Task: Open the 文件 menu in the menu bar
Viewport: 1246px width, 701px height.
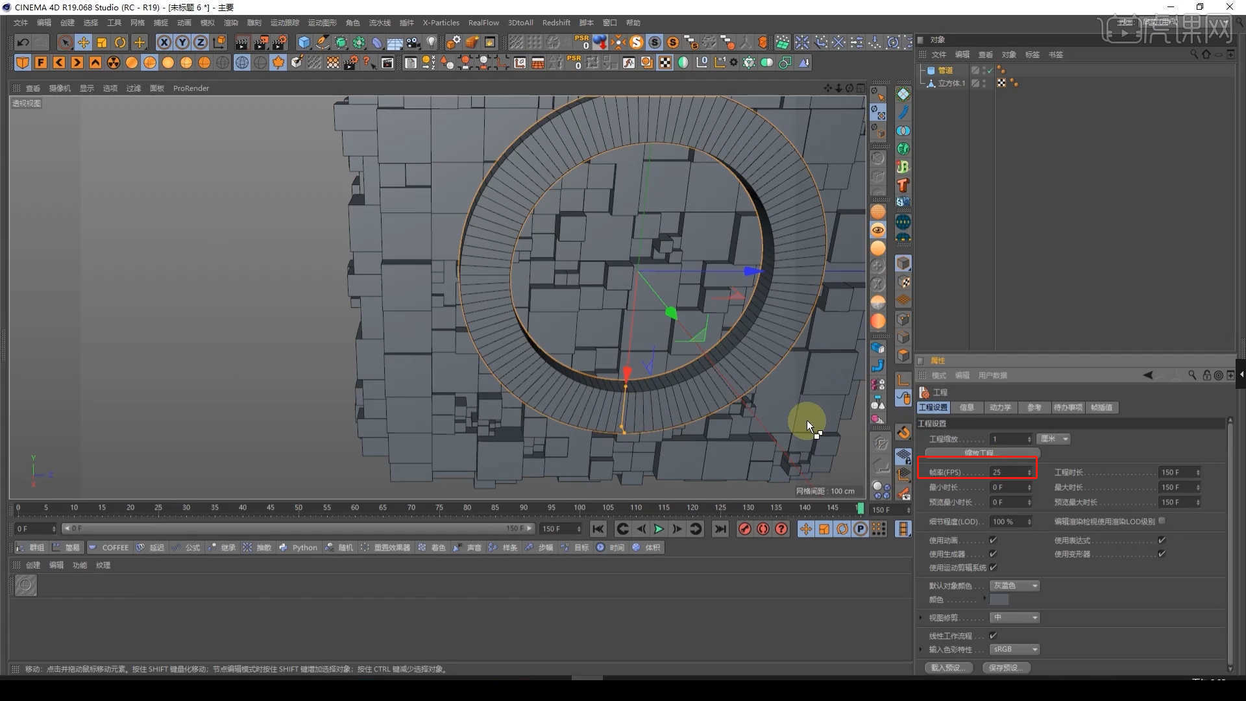Action: [19, 22]
